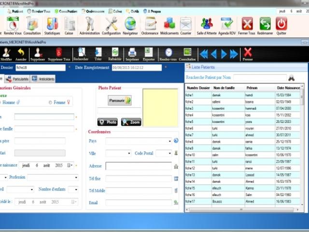The height and width of the screenshot is (232, 309).
Task: Expand the Code Postal dropdown
Action: tap(169, 153)
